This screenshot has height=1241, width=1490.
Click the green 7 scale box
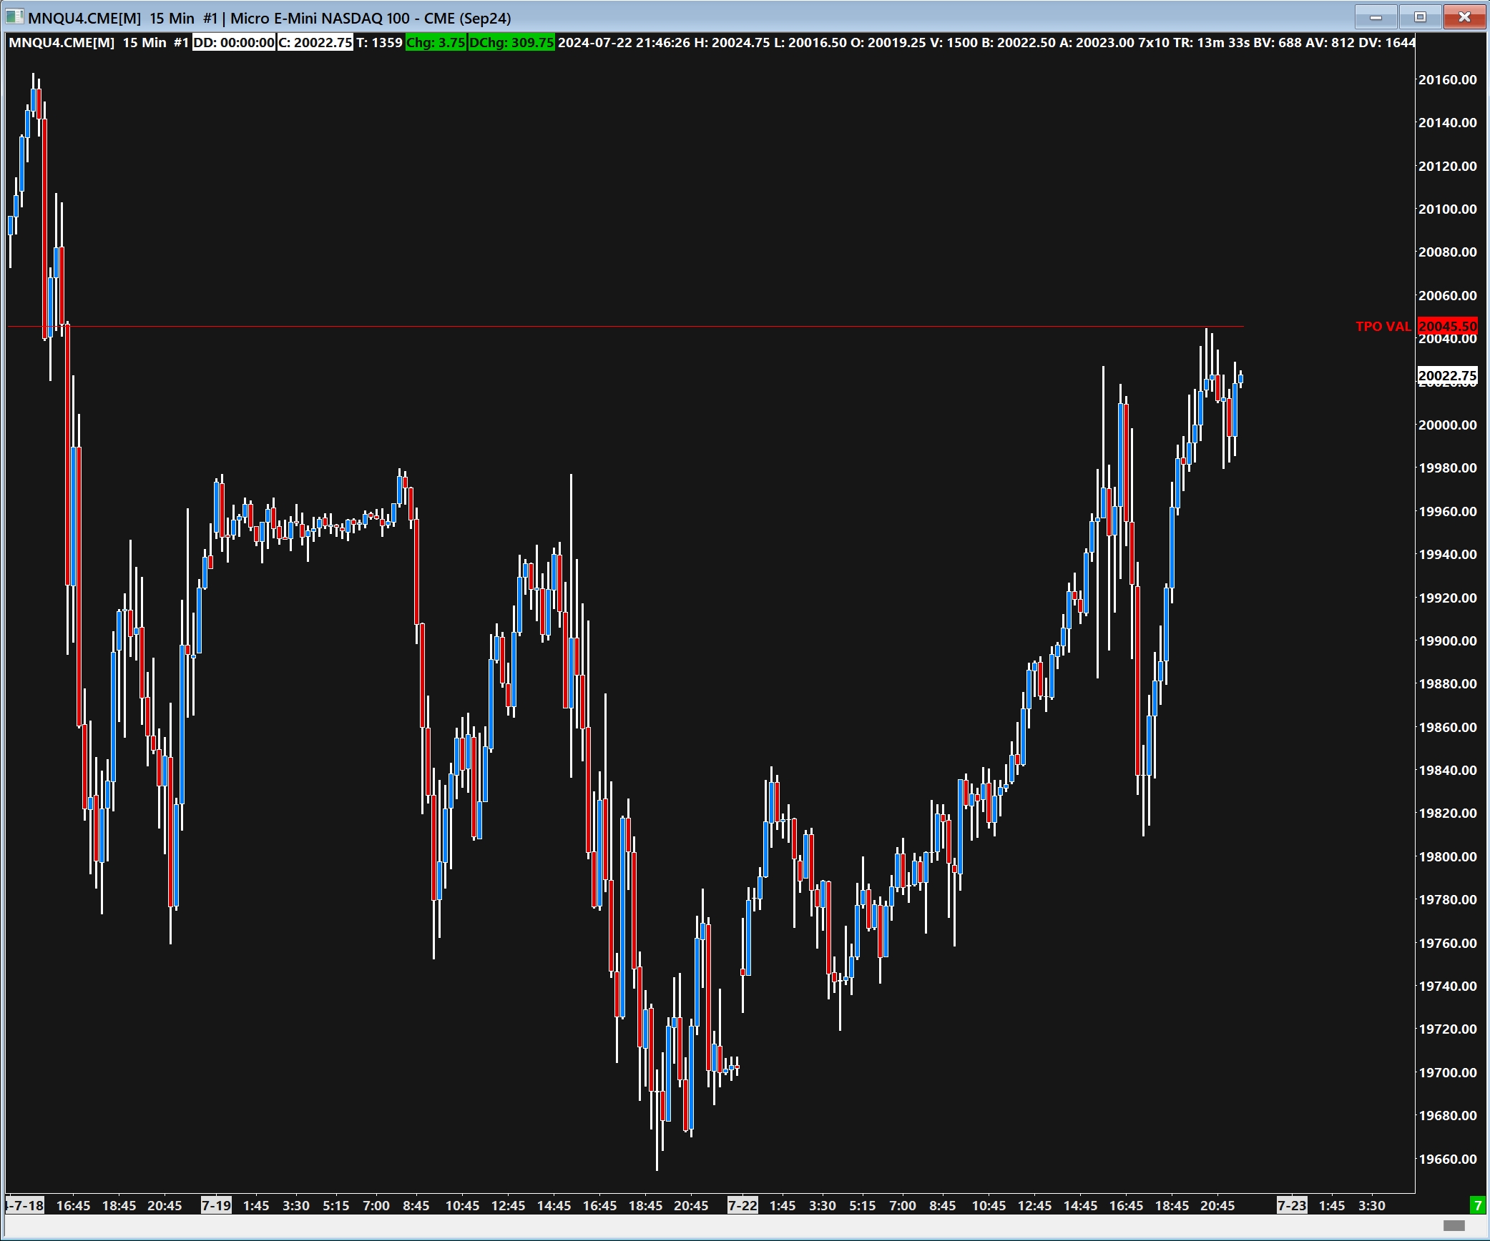(1477, 1205)
